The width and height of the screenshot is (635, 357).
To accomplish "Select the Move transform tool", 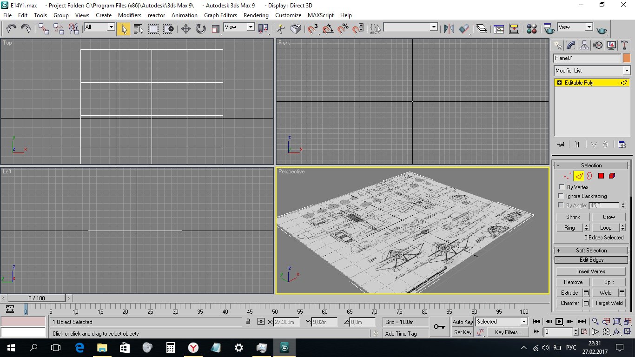I will [x=186, y=29].
